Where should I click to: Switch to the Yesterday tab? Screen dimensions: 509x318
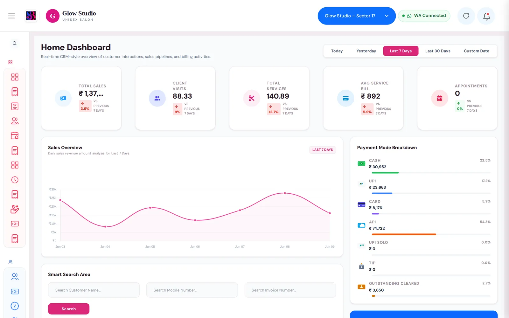coord(366,51)
